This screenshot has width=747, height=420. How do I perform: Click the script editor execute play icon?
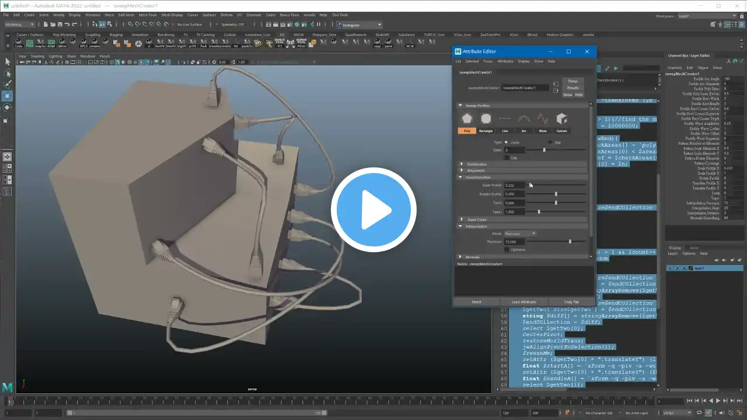(x=616, y=68)
